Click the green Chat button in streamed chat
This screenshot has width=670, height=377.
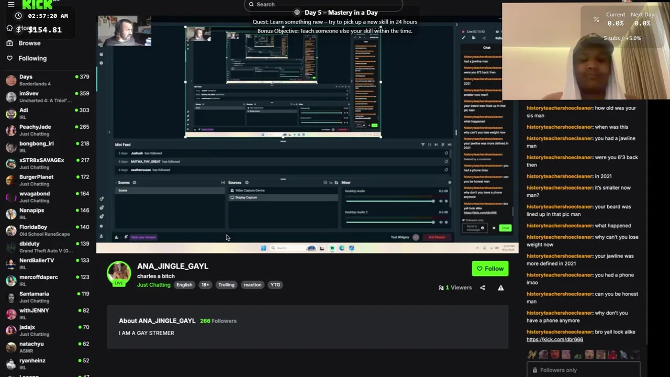505,228
